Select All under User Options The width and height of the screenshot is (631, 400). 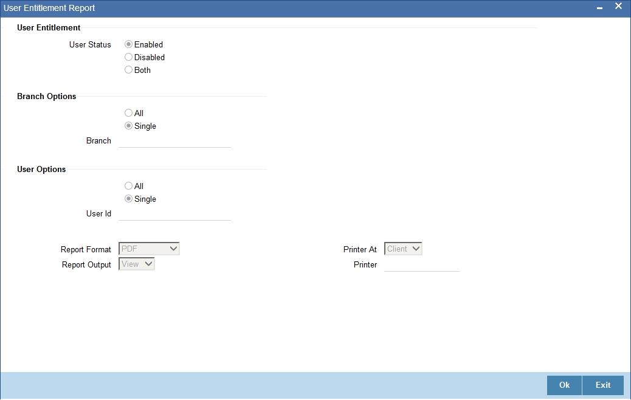(x=128, y=186)
